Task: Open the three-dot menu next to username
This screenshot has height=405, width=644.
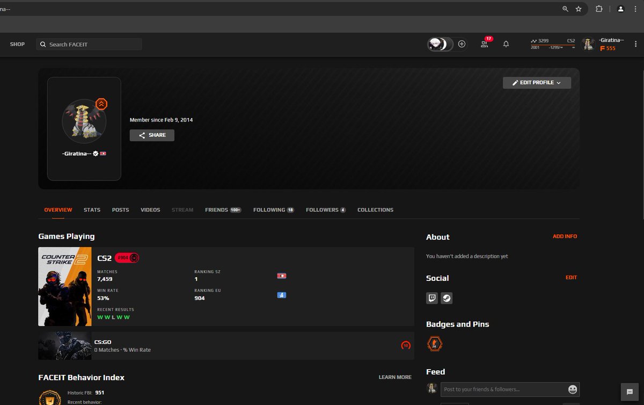Action: (x=635, y=44)
